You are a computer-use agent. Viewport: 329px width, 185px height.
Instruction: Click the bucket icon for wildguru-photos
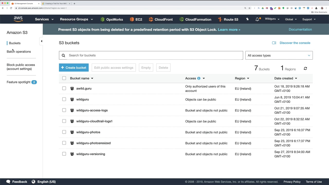72,132
